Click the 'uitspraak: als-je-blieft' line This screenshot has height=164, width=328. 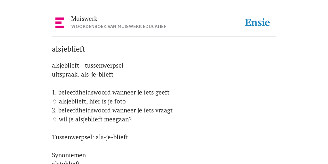click(83, 74)
